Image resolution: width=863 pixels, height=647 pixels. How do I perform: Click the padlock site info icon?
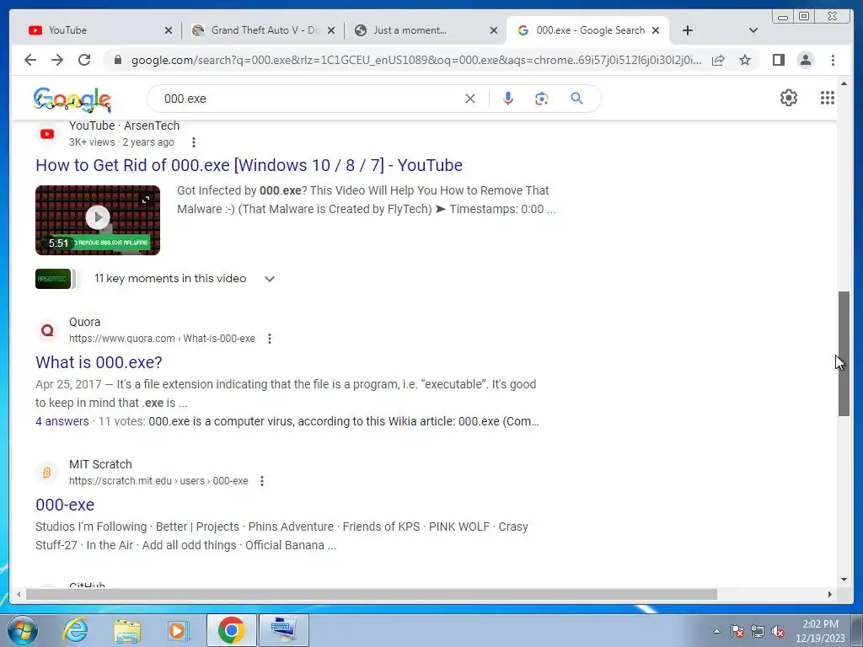pos(117,60)
